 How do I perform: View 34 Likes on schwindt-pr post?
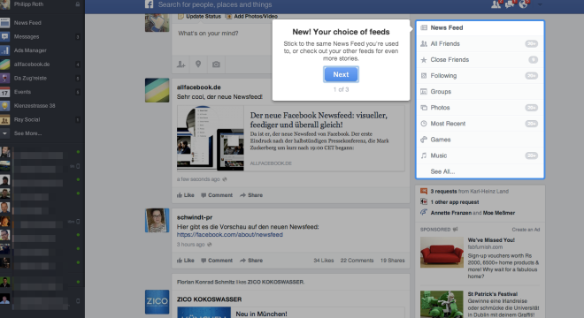[x=324, y=261]
